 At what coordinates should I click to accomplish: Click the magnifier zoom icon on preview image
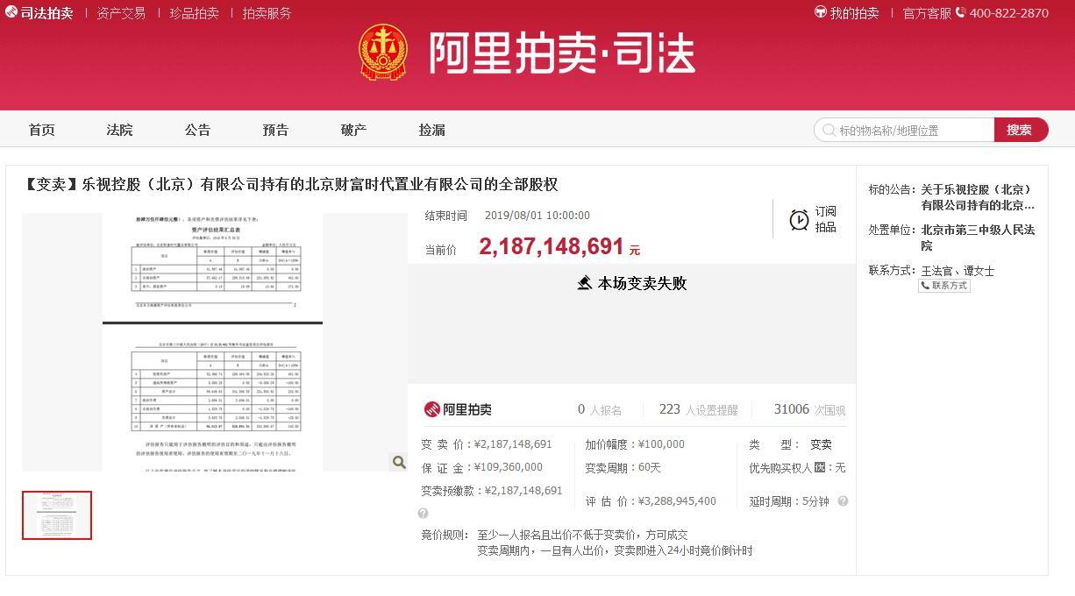(x=398, y=462)
